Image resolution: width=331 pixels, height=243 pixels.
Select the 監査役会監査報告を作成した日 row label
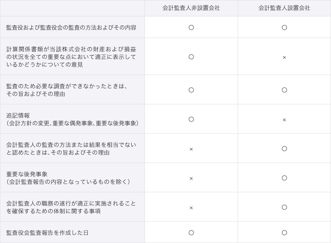click(47, 233)
